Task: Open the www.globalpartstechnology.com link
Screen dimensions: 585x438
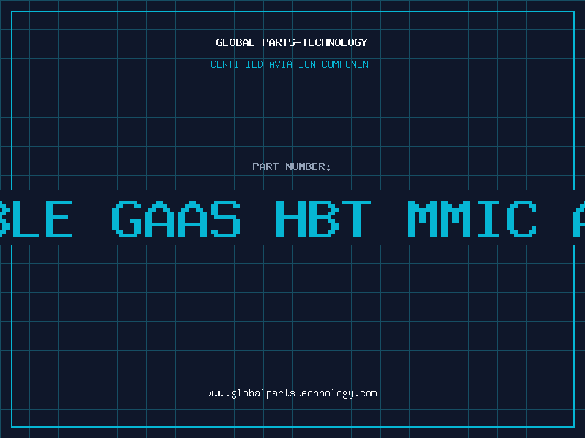Action: 292,393
